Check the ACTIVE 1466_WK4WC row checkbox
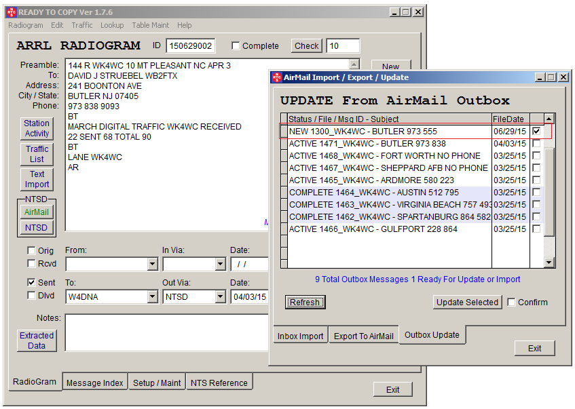This screenshot has width=575, height=409. (x=536, y=229)
